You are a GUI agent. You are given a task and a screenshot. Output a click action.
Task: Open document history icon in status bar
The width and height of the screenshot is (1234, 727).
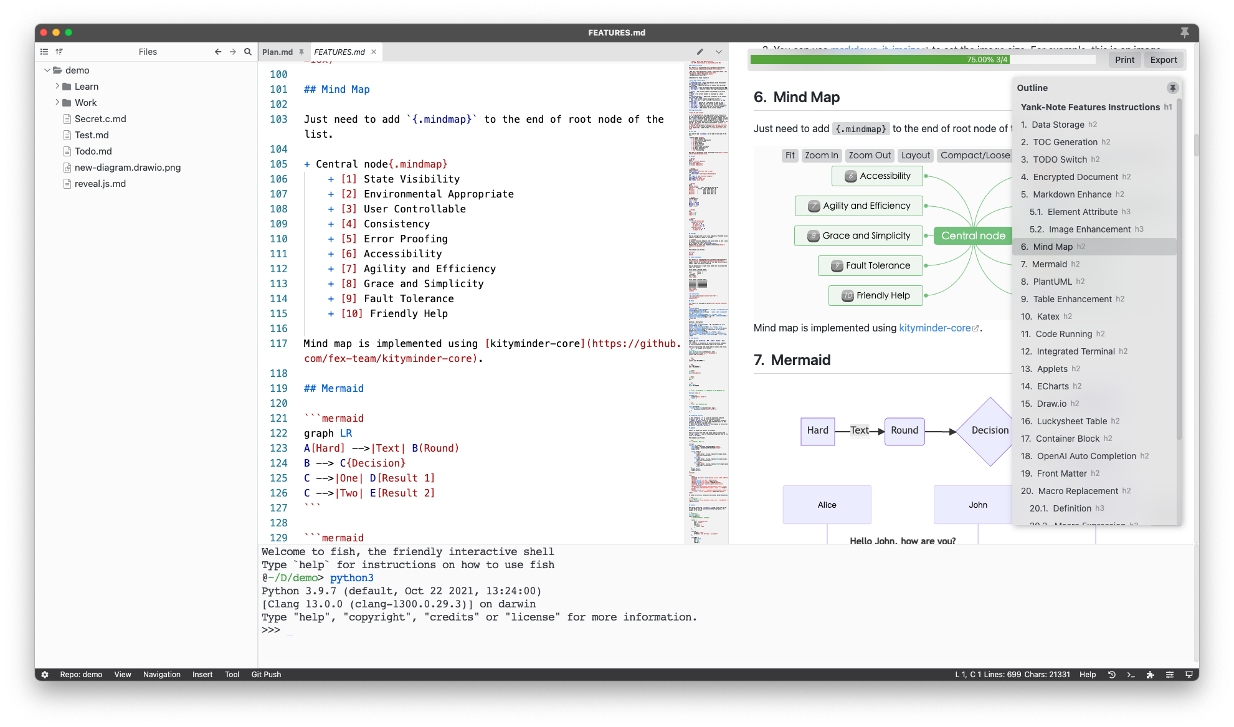coord(1112,674)
